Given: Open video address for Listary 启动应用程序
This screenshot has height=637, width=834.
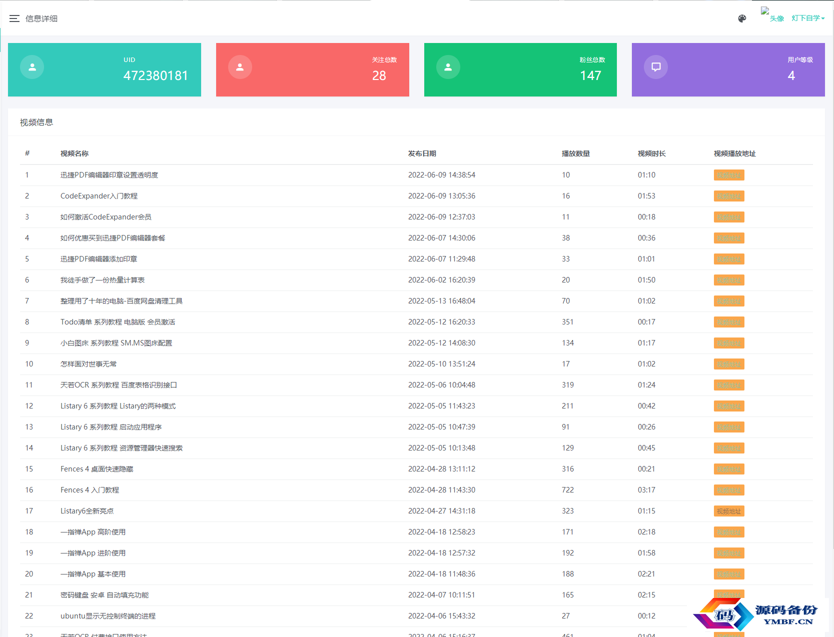Looking at the screenshot, I should [x=729, y=427].
